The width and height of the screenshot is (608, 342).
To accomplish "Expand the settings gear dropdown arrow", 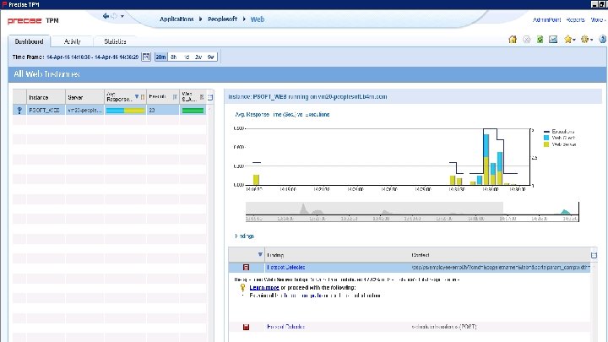I will pyautogui.click(x=592, y=40).
